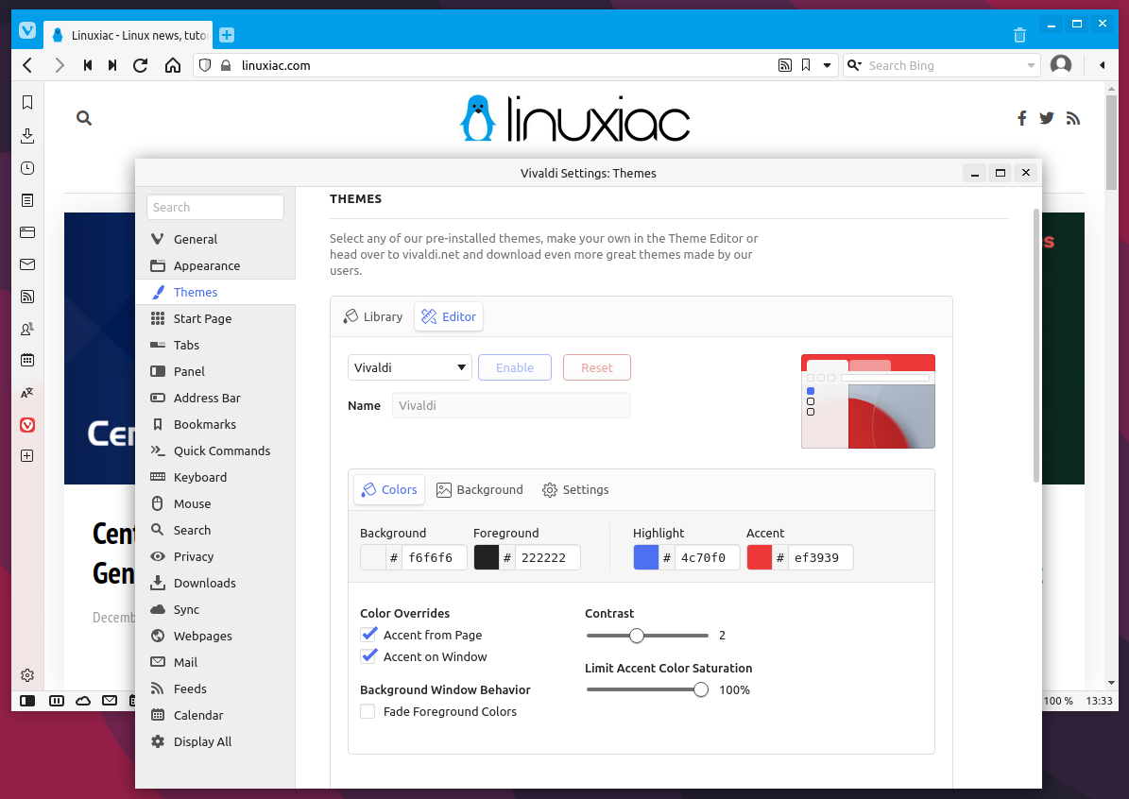Image resolution: width=1129 pixels, height=799 pixels.
Task: Open the Mail panel in the sidebar
Action: pos(27,264)
